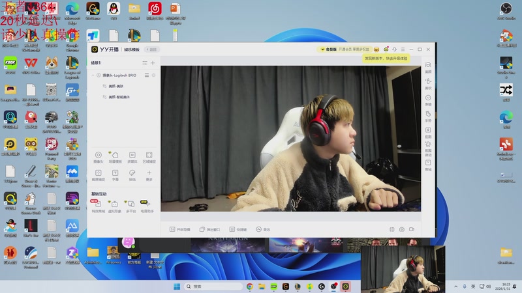Open makeup (美妆) panel in right sidebar
Viewport: 522px width, 293px height.
(428, 84)
